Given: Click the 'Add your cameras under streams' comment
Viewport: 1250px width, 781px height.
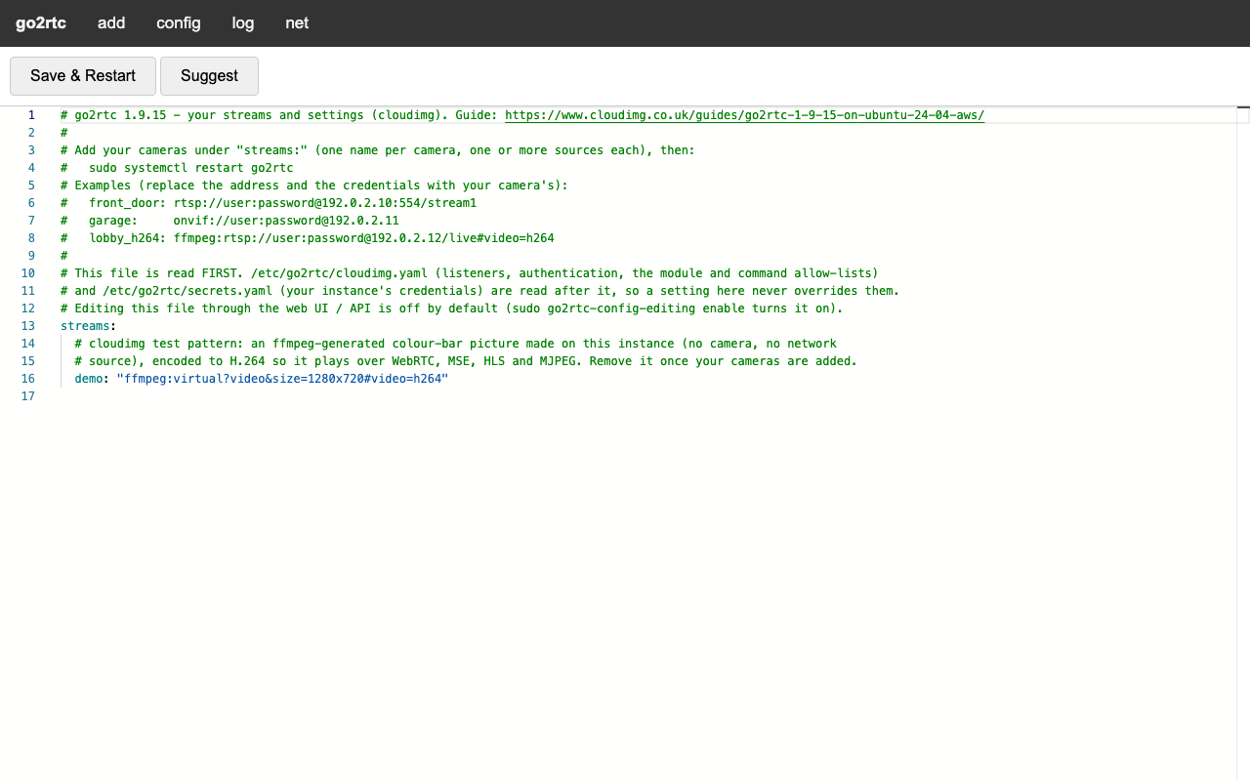Looking at the screenshot, I should (x=378, y=150).
